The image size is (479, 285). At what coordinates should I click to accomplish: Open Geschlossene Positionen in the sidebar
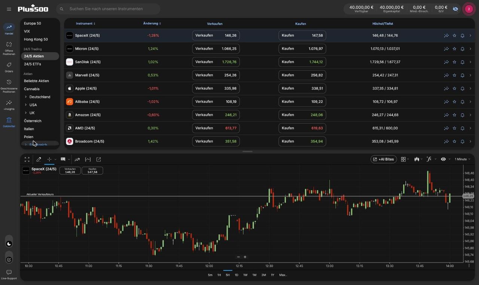click(x=9, y=86)
